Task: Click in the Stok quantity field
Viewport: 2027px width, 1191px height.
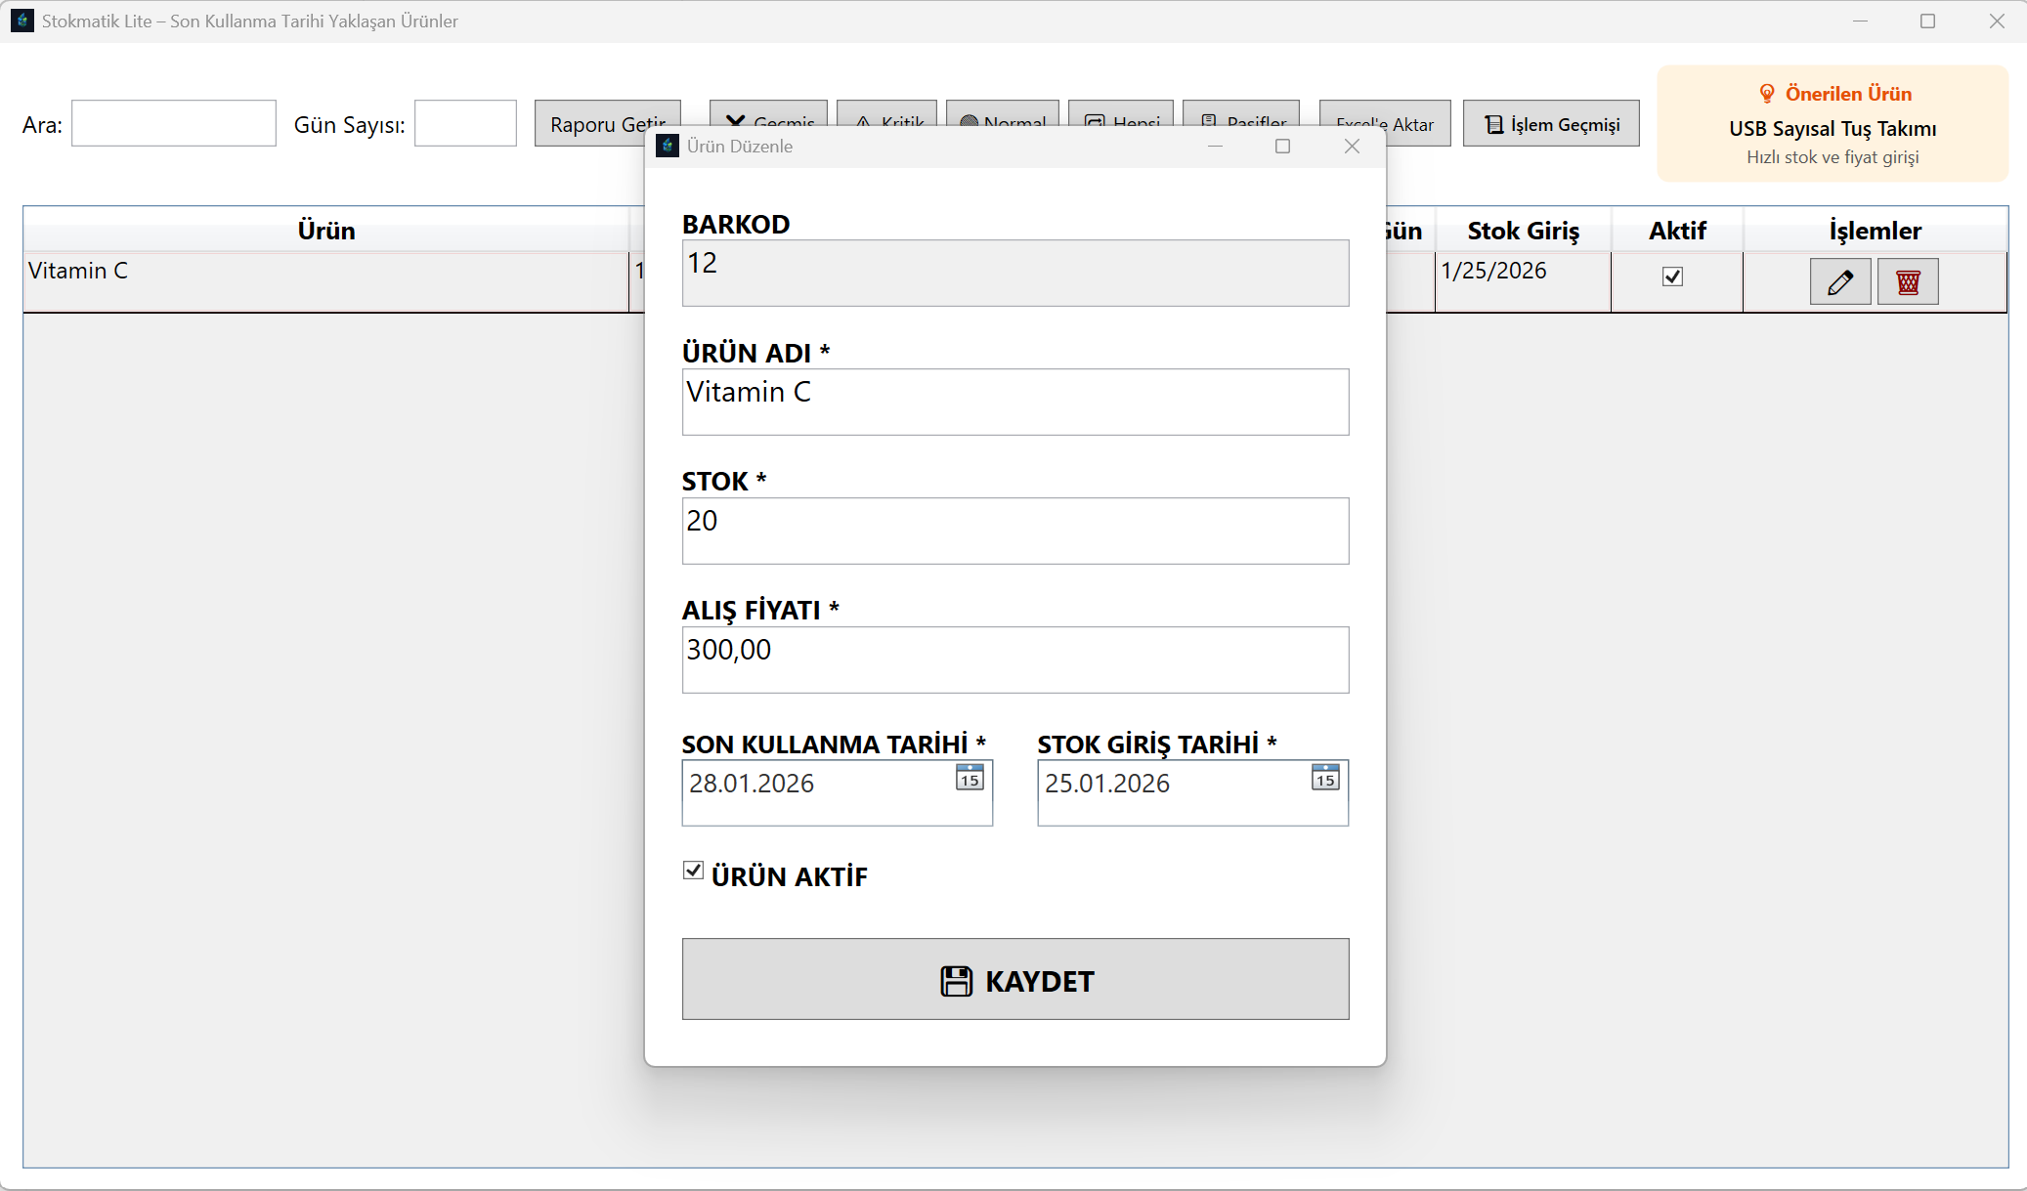Action: pos(1014,531)
